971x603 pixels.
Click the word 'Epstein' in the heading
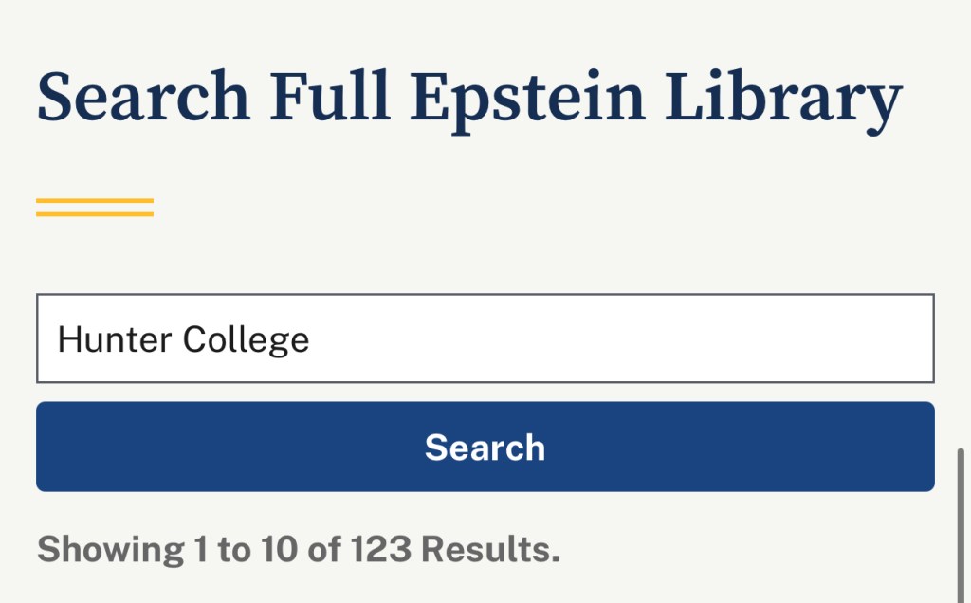529,99
